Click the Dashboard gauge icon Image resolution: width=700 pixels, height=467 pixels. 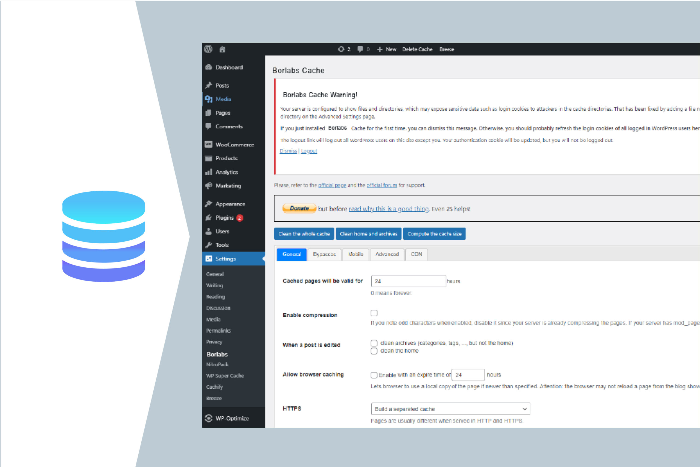click(x=209, y=67)
